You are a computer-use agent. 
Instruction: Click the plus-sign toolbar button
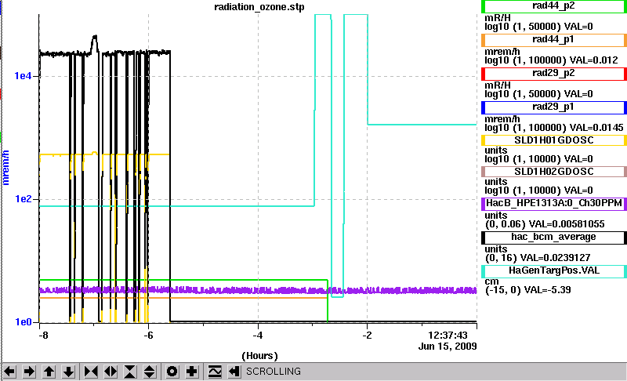coord(192,372)
